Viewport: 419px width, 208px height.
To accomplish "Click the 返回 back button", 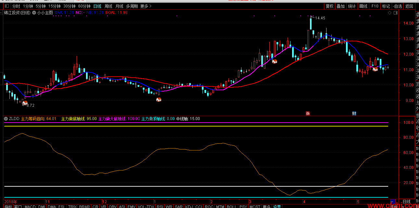I will pos(409,6).
